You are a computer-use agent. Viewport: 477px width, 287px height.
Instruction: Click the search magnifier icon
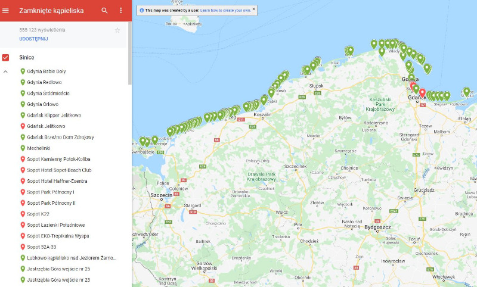(x=105, y=11)
